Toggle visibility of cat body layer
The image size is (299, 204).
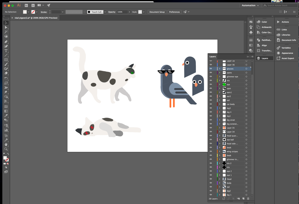[211, 104]
